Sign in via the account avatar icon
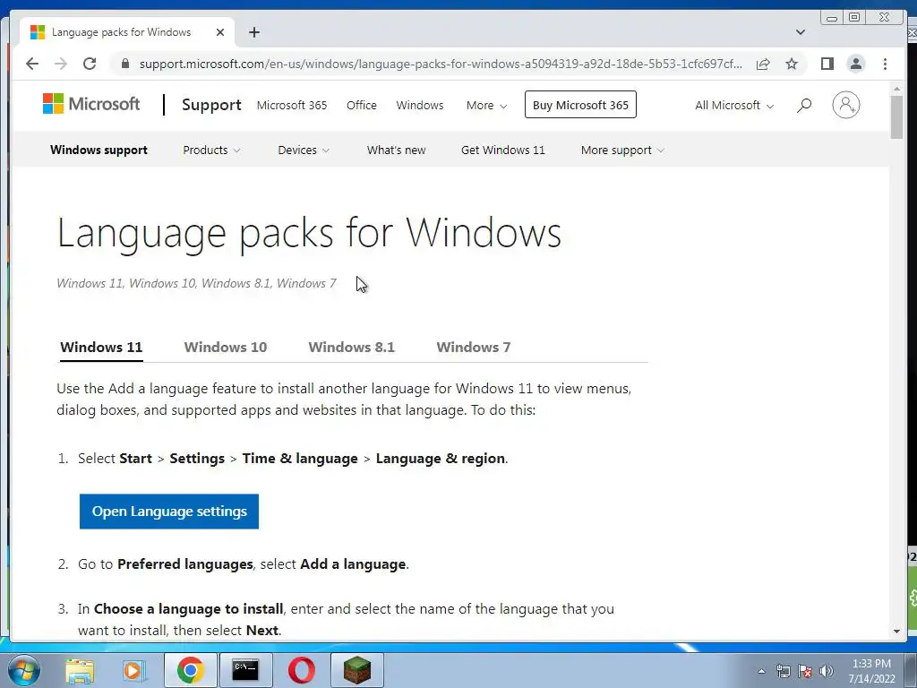This screenshot has width=917, height=688. [845, 105]
